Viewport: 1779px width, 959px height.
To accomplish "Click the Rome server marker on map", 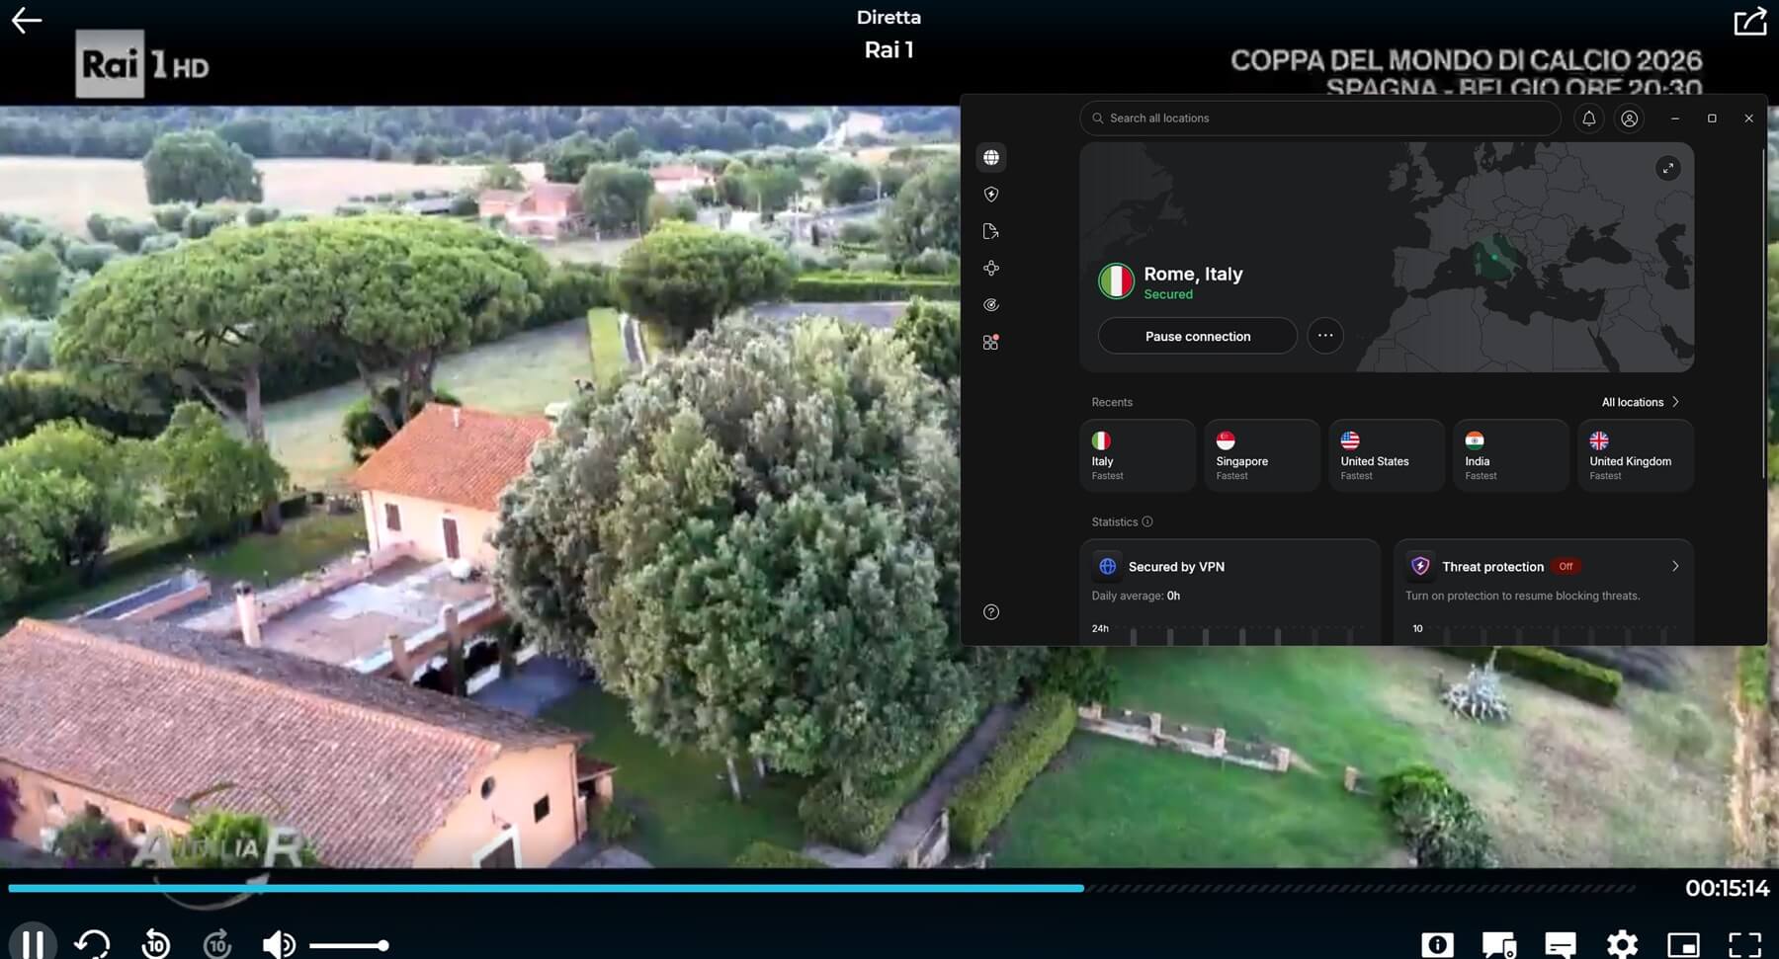I will 1493,258.
